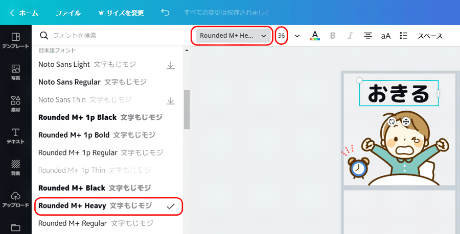The height and width of the screenshot is (234, 460).
Task: Click the rotate handle on the canvas
Action: pos(392,122)
